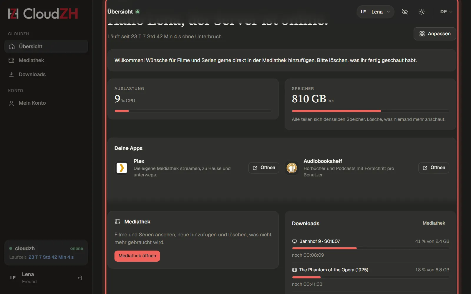Click the Audiobookshelf app icon
Screen dimensions: 471x294
tap(292, 168)
